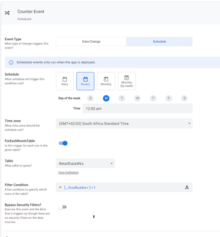Click the Bypass Security Filters? label
The width and height of the screenshot is (220, 237).
point(23,205)
